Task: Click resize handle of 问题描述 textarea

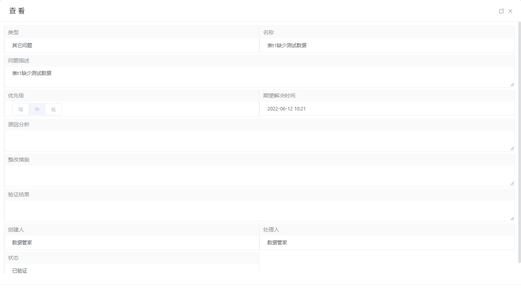Action: pyautogui.click(x=512, y=85)
